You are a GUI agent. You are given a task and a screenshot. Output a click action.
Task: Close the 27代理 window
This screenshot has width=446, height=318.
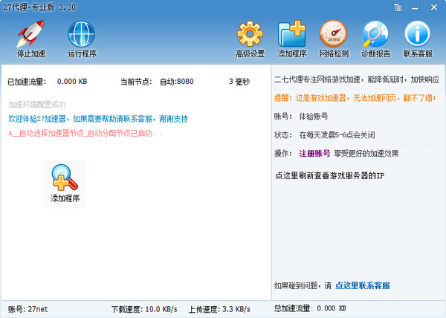433,7
